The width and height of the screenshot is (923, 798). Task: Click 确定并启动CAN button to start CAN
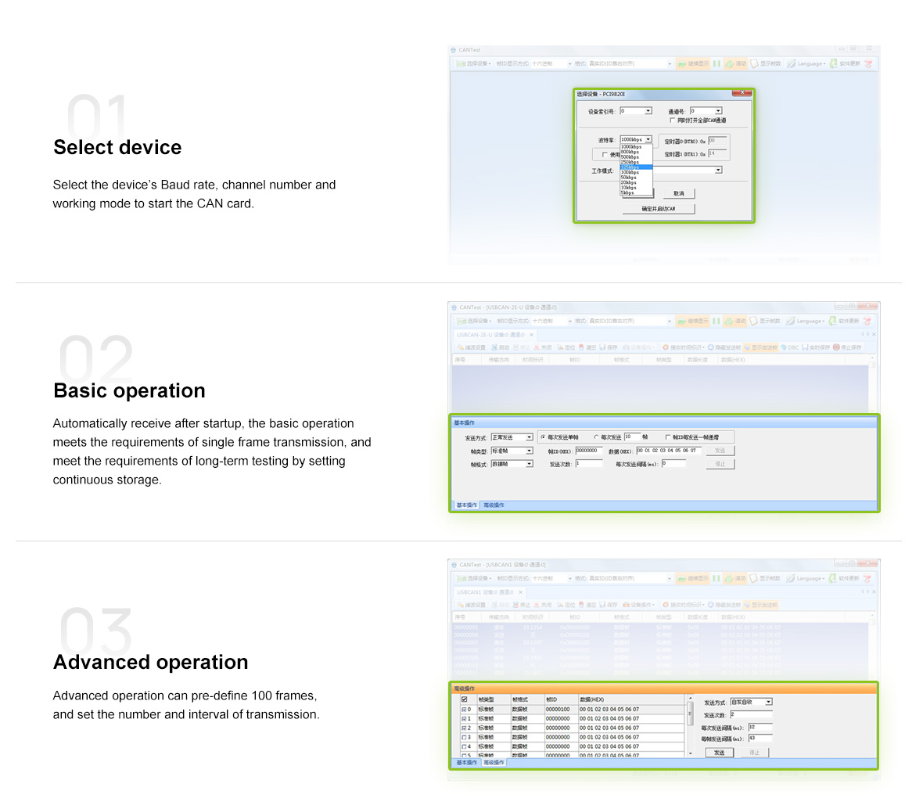[658, 209]
